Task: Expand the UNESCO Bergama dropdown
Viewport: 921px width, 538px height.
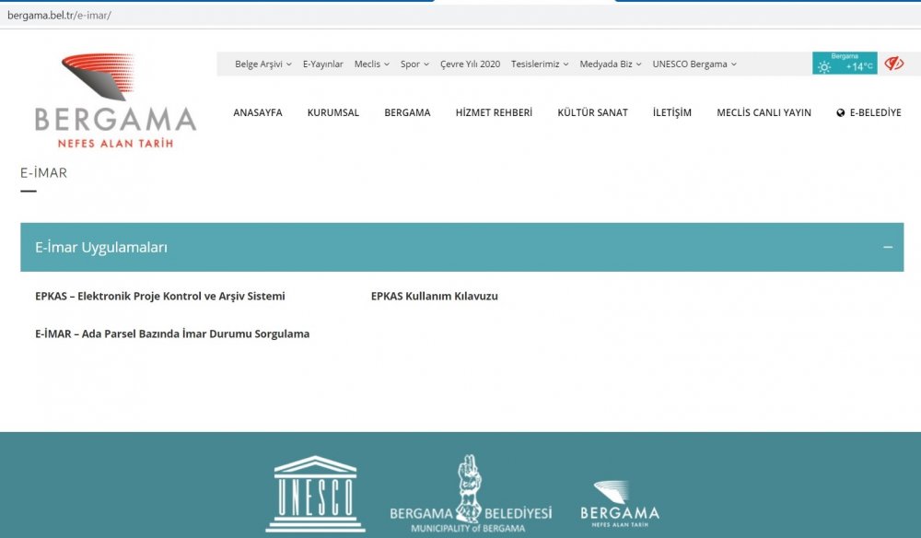Action: coord(694,64)
